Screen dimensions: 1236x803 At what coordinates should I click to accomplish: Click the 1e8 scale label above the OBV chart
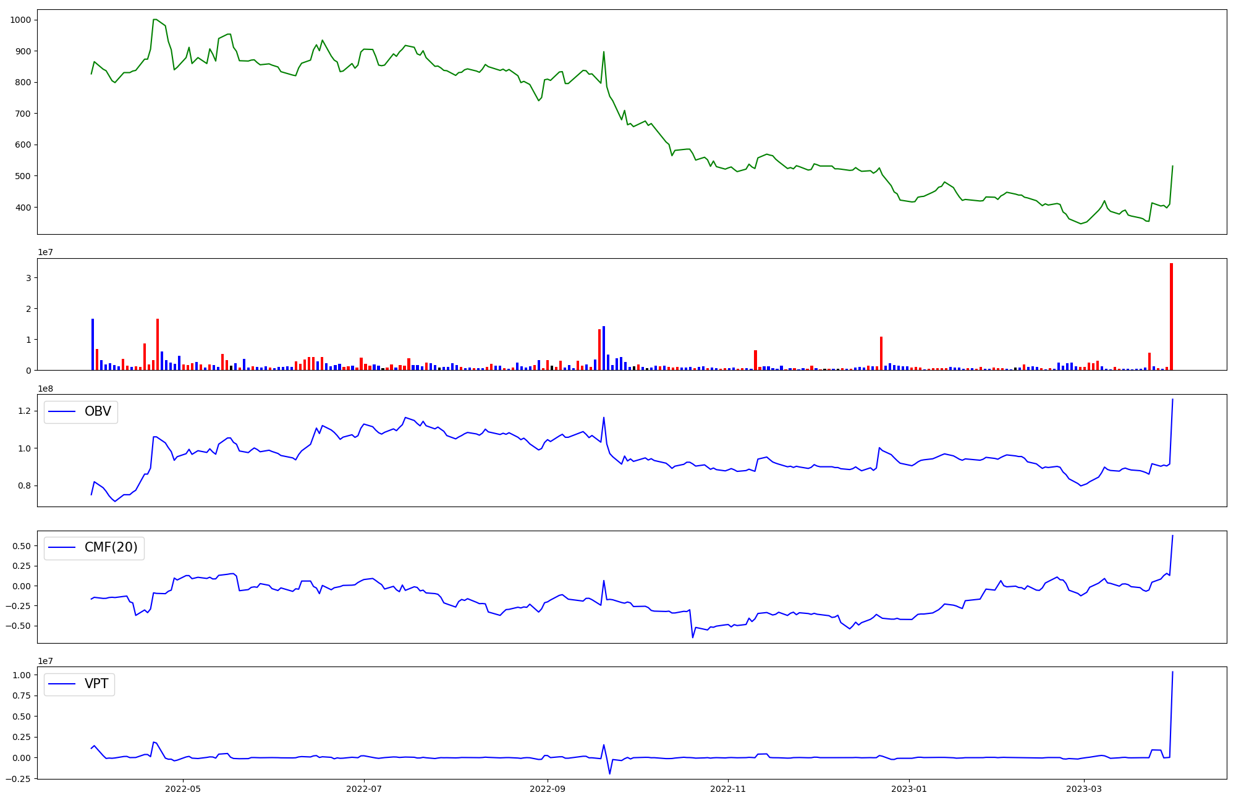click(x=46, y=389)
